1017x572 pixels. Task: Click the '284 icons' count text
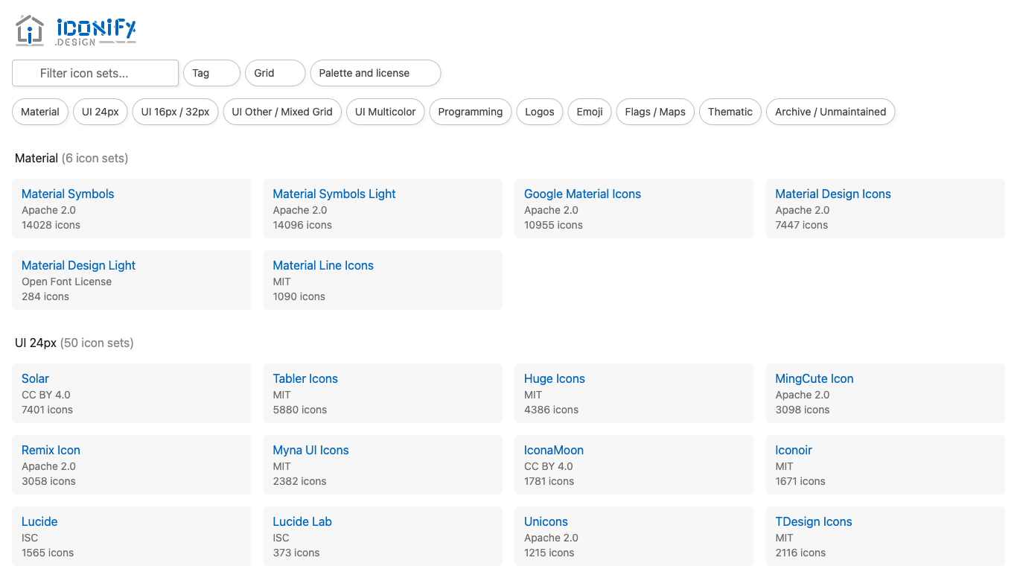[45, 296]
